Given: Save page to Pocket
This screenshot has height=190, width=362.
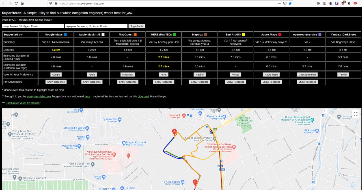Looking at the screenshot, I should click(x=285, y=3).
